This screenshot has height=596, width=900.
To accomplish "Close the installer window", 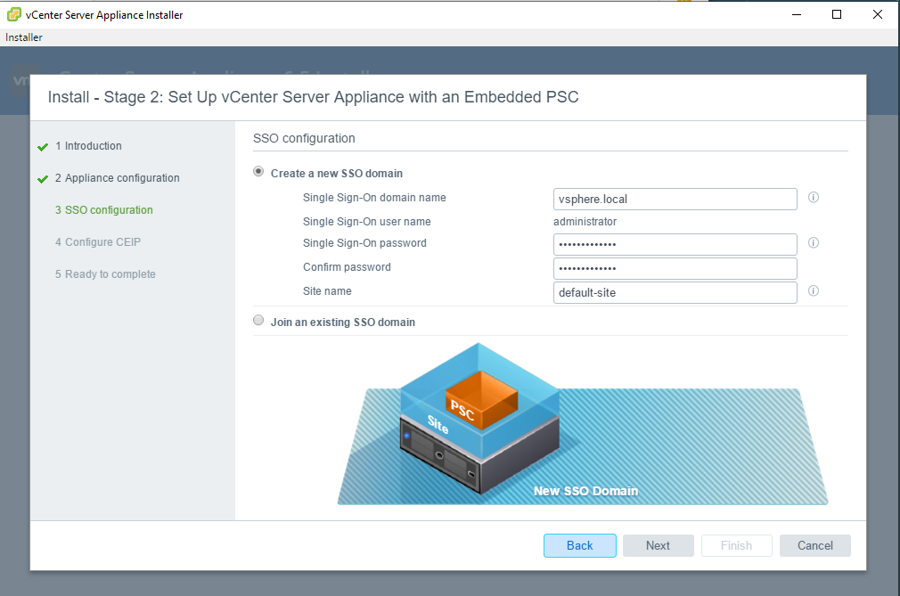I will (878, 14).
